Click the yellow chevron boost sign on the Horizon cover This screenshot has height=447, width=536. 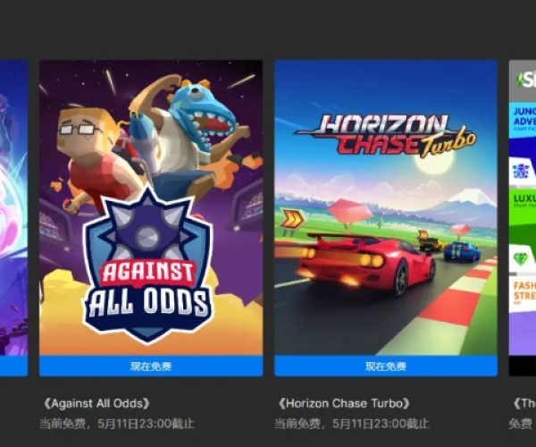292,219
